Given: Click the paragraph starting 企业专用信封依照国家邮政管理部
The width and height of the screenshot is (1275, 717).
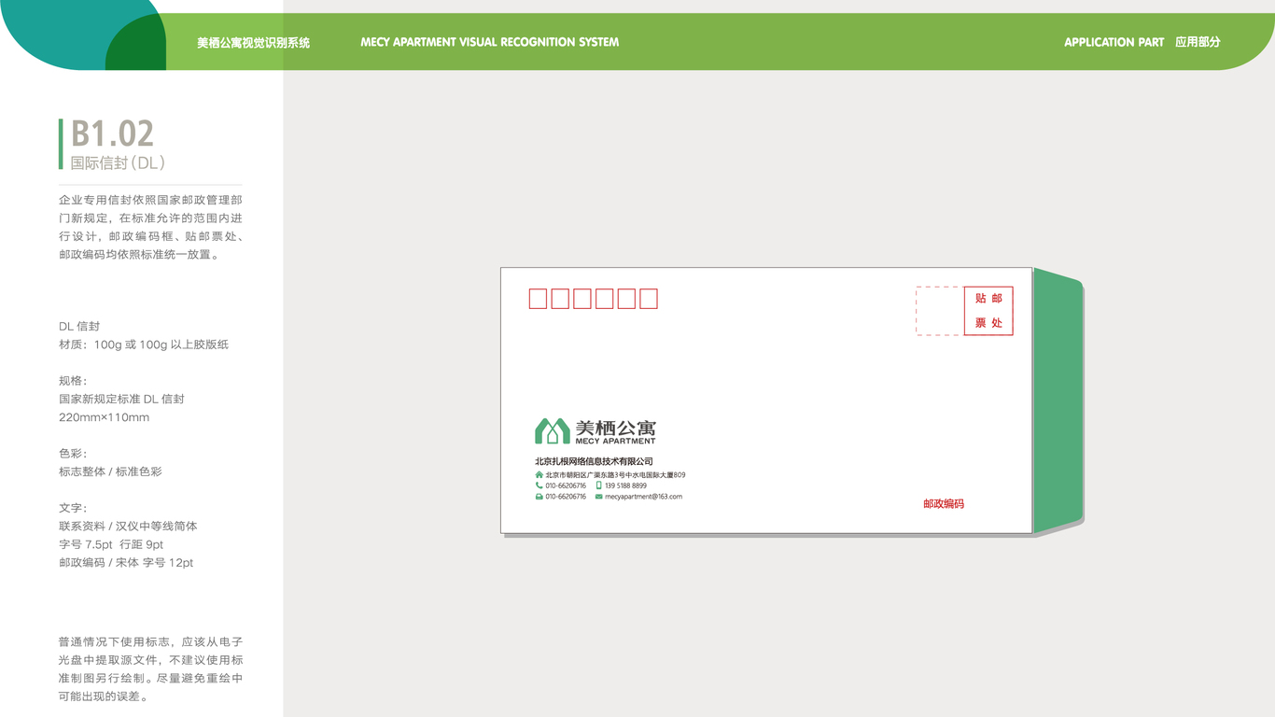Looking at the screenshot, I should [x=151, y=227].
